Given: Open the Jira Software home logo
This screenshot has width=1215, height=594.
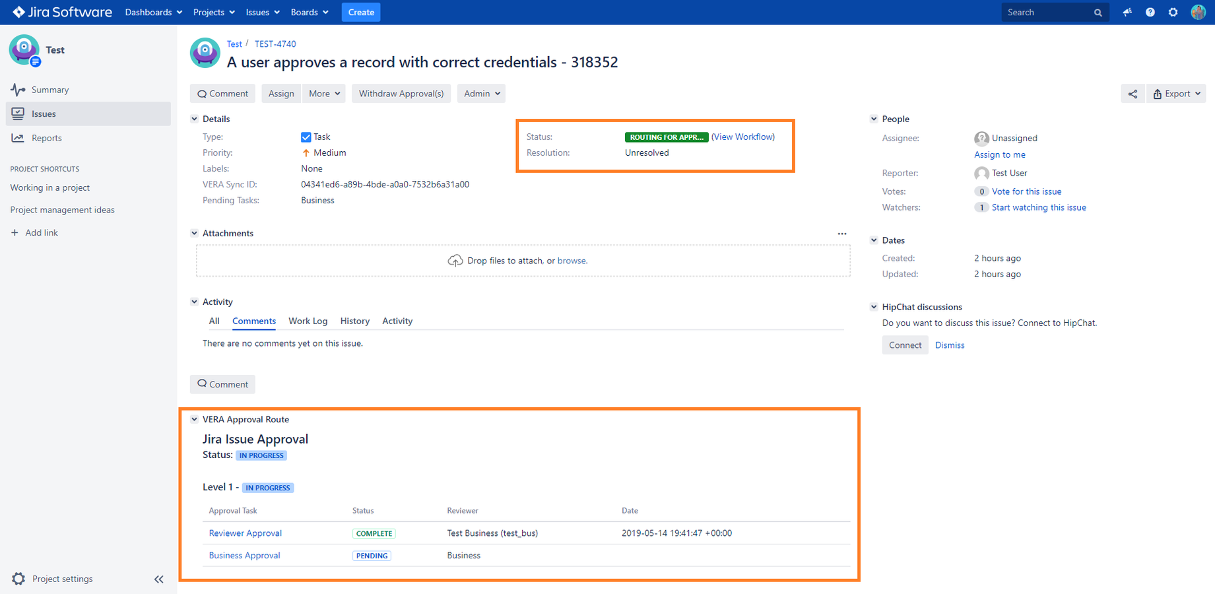Looking at the screenshot, I should (62, 12).
